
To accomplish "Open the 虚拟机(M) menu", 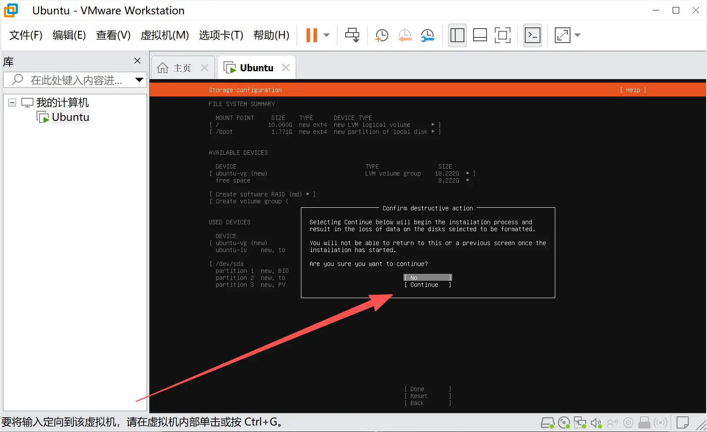I will click(165, 35).
